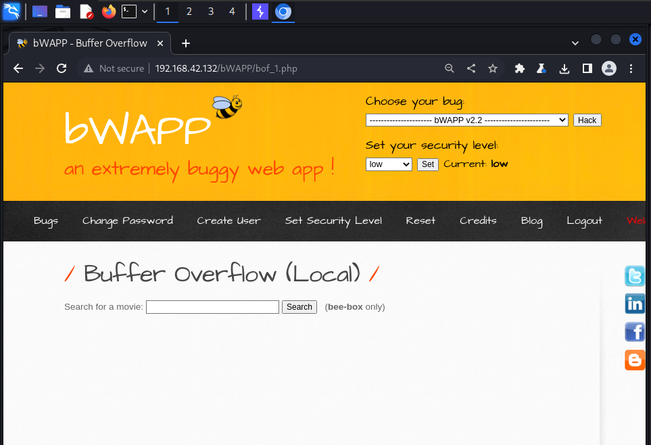Click the Facebook social icon
Image resolution: width=651 pixels, height=445 pixels.
click(635, 331)
